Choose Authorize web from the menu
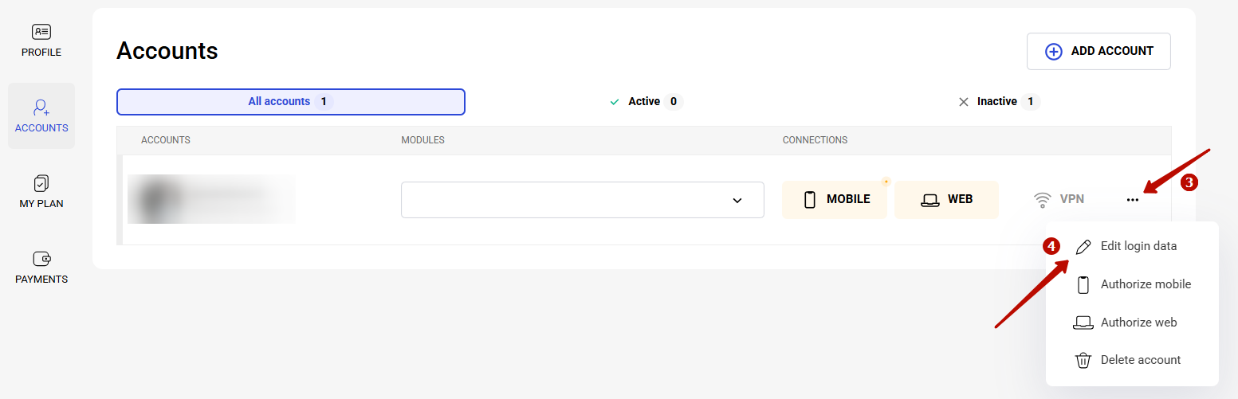The height and width of the screenshot is (399, 1238). 1138,323
